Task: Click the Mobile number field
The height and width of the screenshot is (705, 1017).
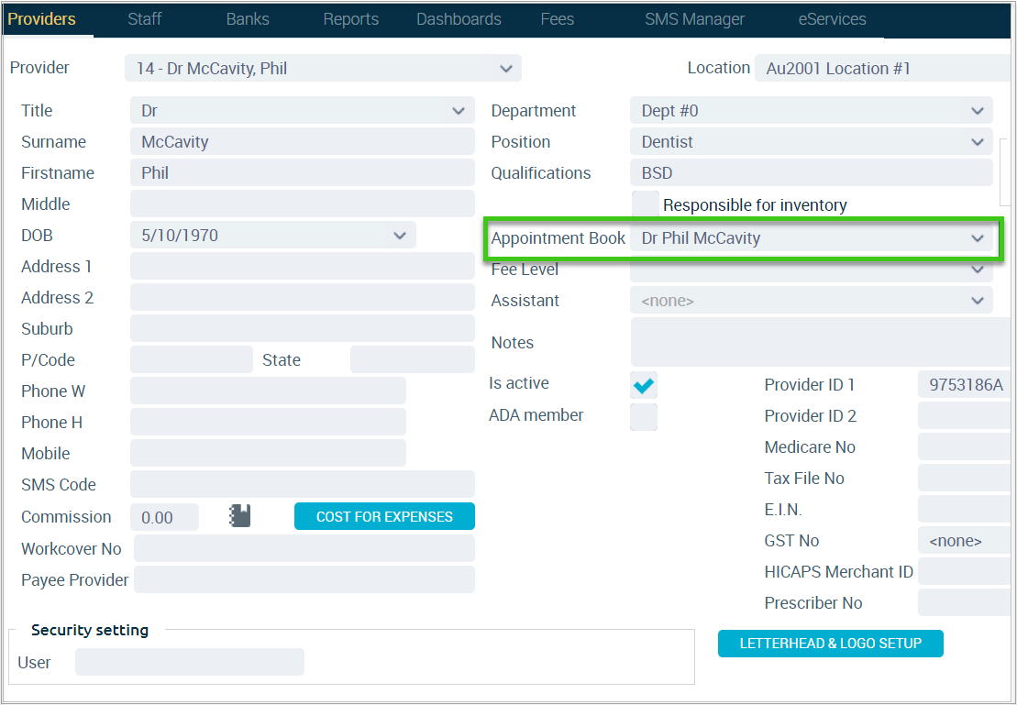Action: [x=268, y=453]
